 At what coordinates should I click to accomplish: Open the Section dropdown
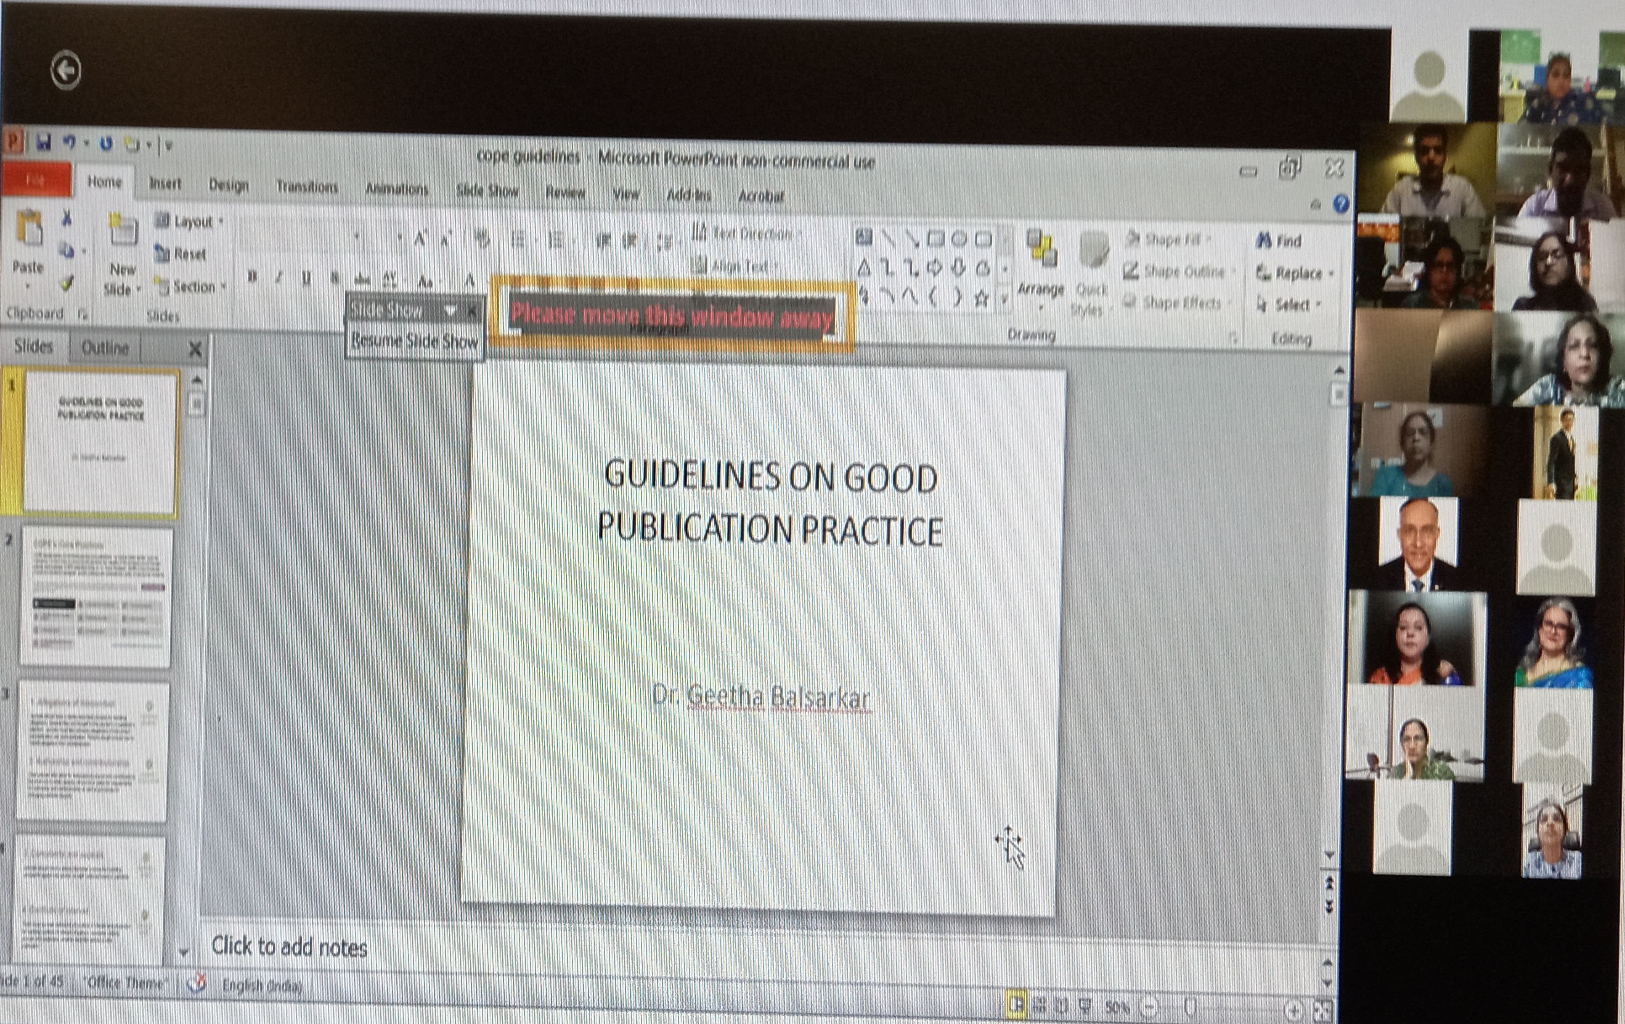tap(191, 287)
